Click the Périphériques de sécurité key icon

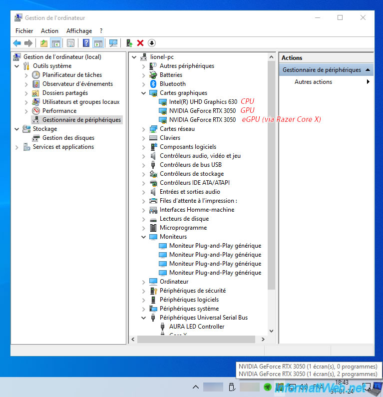pos(153,291)
